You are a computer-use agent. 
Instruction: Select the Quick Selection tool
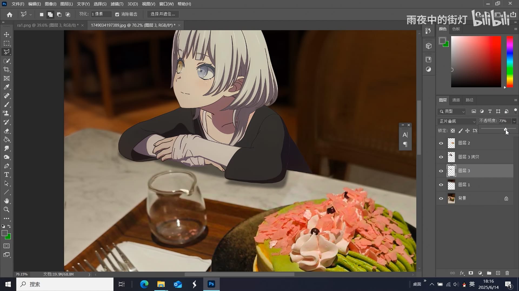(x=6, y=61)
